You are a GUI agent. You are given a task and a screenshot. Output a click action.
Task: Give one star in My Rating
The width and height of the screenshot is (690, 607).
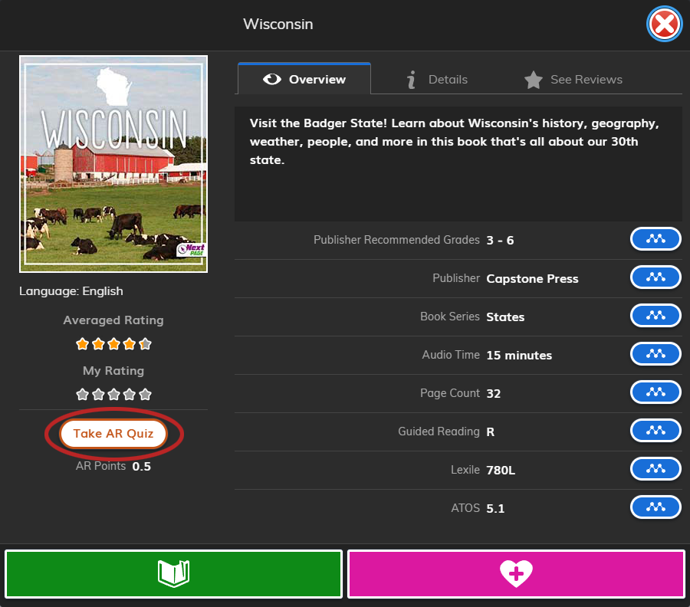(82, 395)
